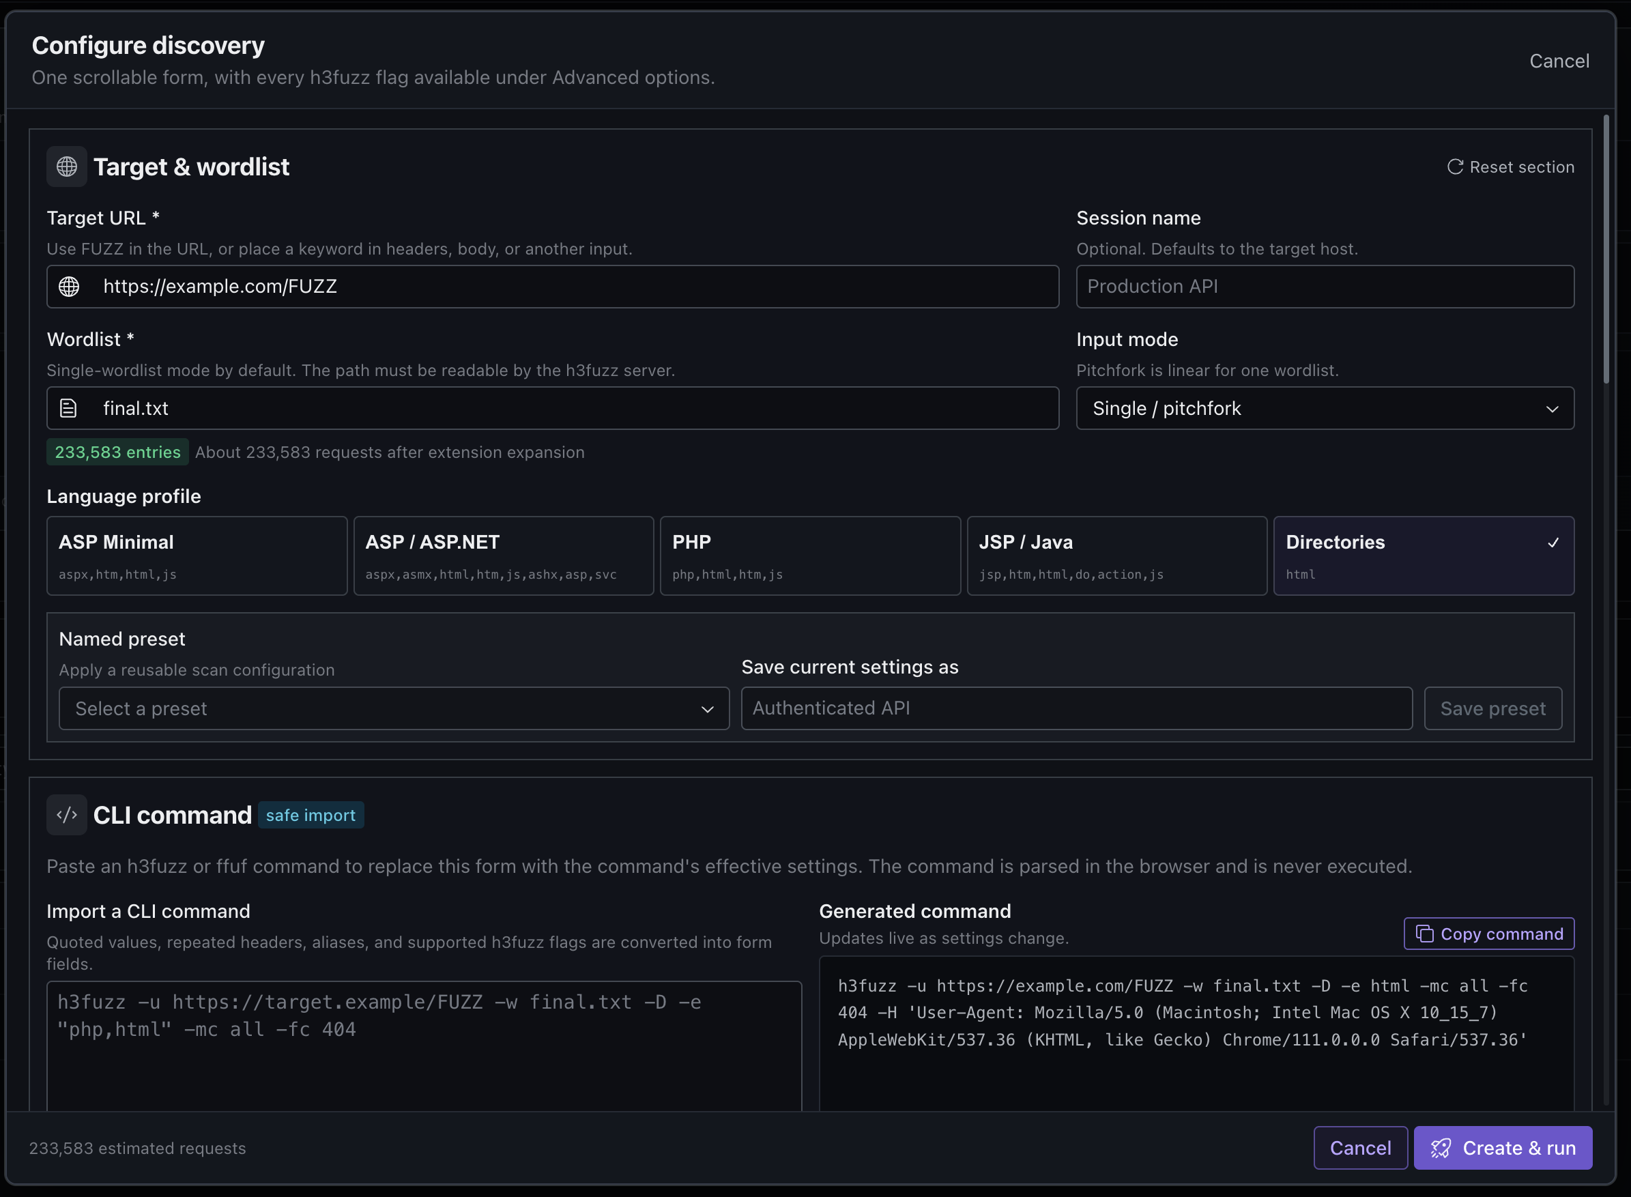Viewport: 1631px width, 1197px height.
Task: Click Cancel in the bottom footer
Action: tap(1360, 1148)
